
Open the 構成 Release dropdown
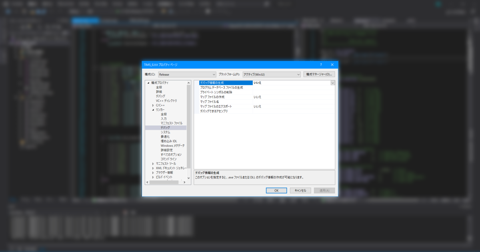click(187, 74)
